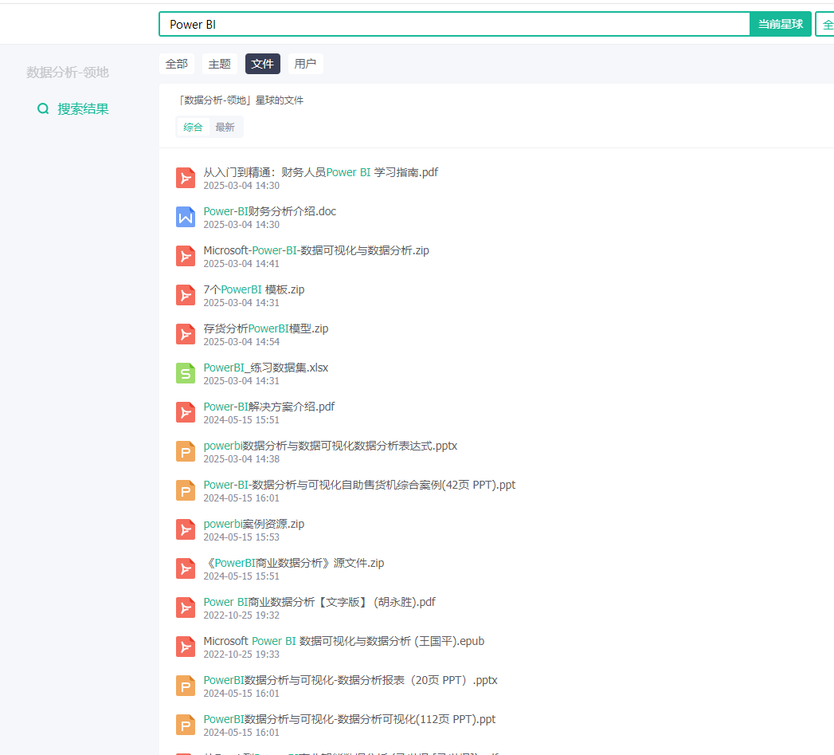Image resolution: width=834 pixels, height=755 pixels.
Task: Open 存货分析PowerBI模型.zip
Action: click(x=266, y=328)
